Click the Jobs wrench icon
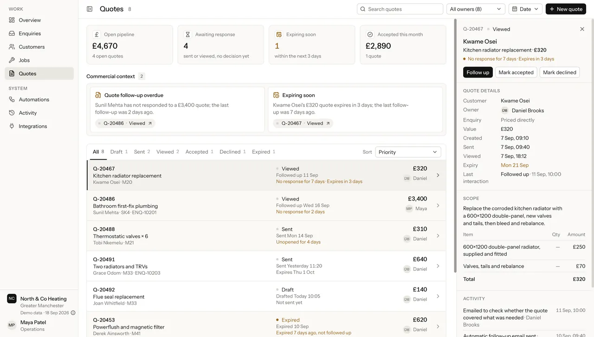This screenshot has width=594, height=337. [12, 60]
